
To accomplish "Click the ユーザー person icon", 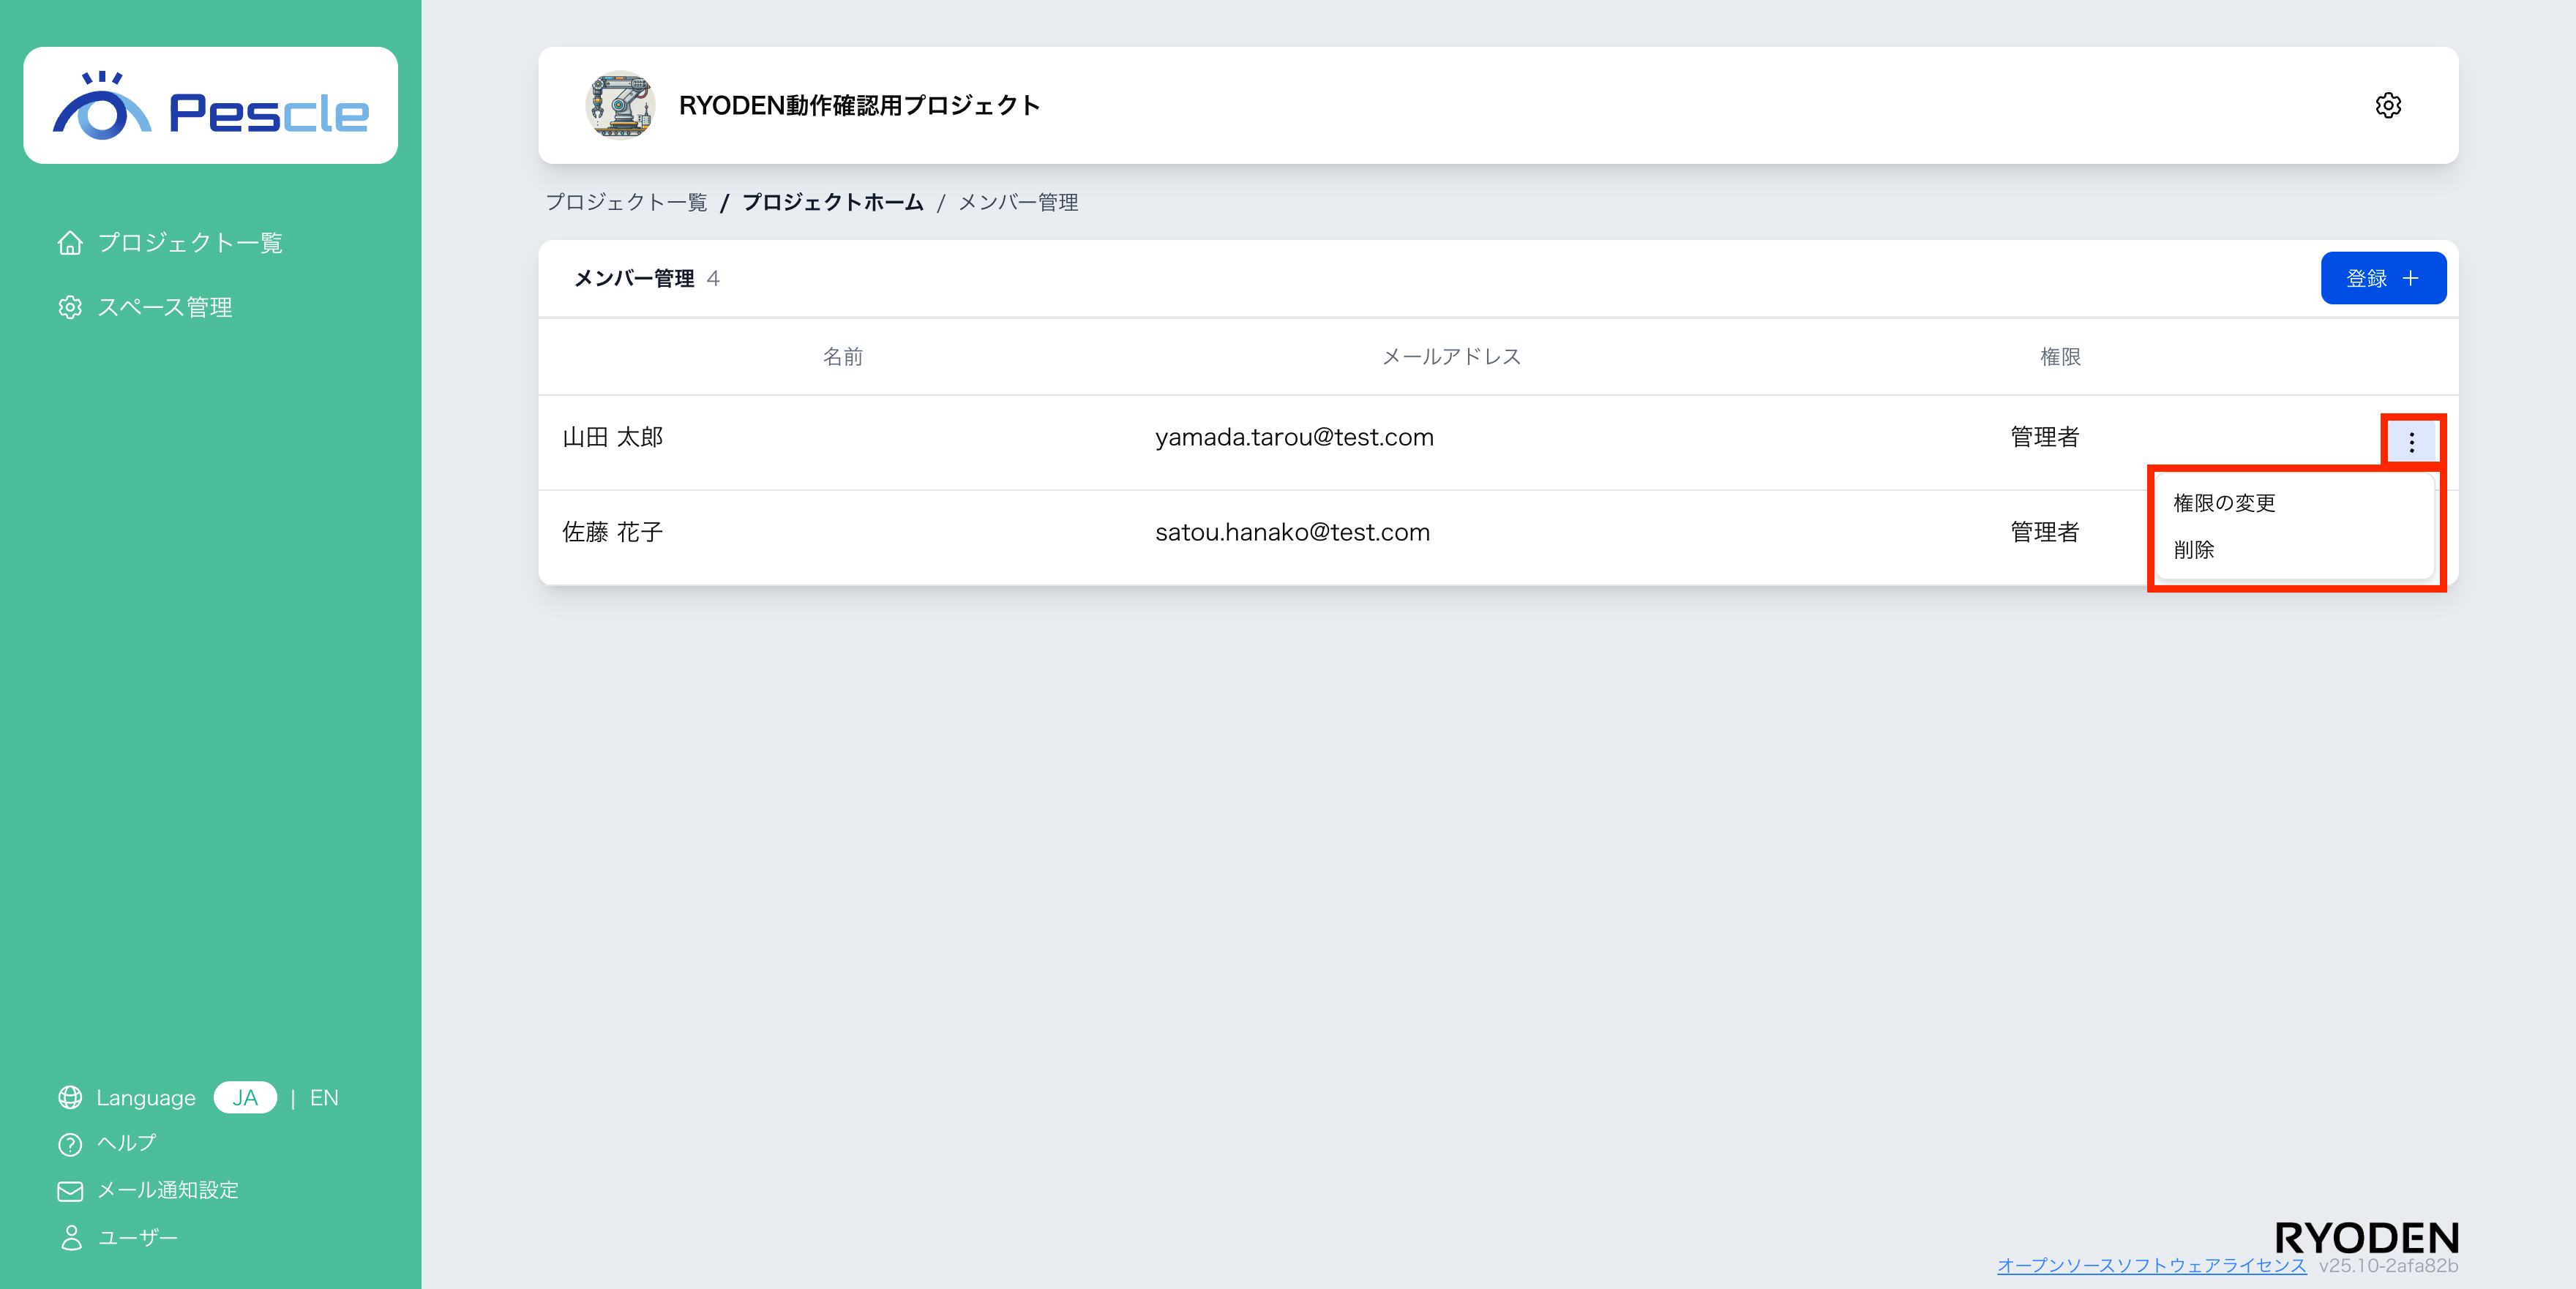I will 70,1237.
